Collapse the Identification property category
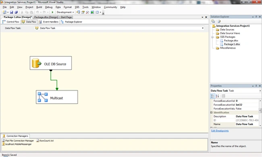 pyautogui.click(x=211, y=112)
